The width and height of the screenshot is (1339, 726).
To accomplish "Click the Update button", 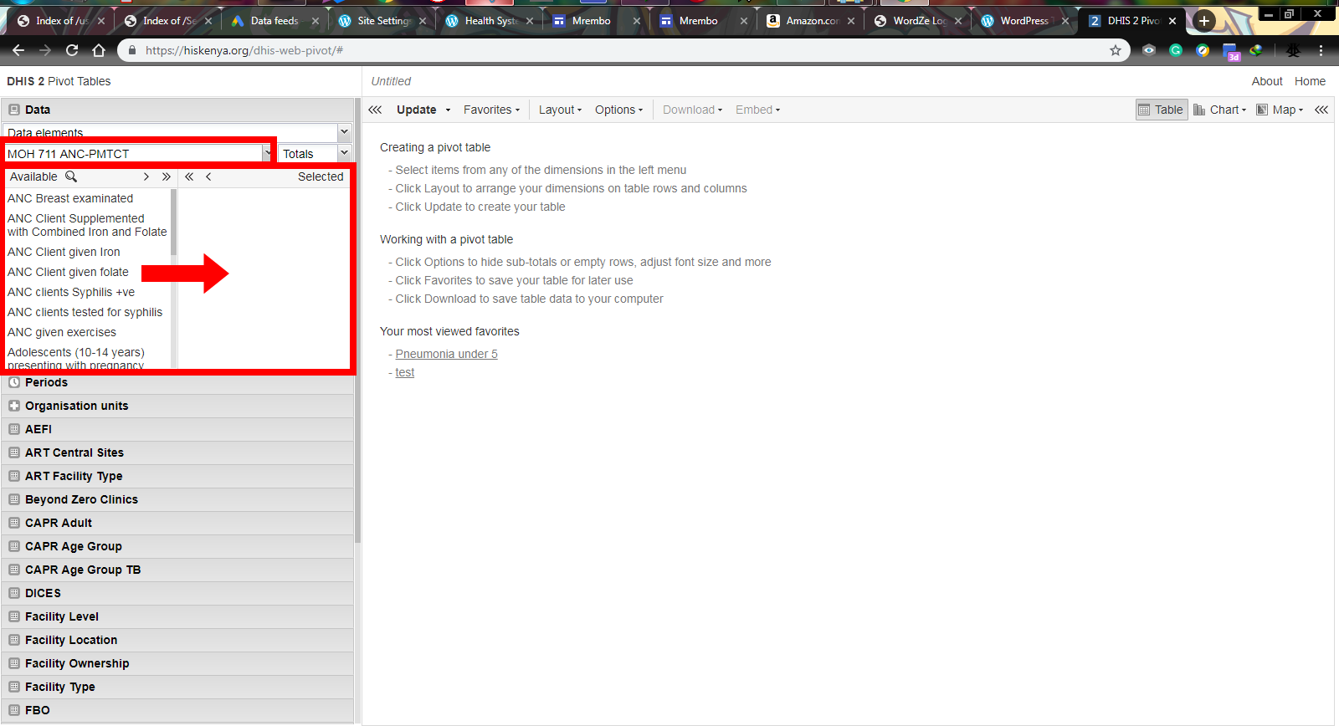I will pos(416,110).
